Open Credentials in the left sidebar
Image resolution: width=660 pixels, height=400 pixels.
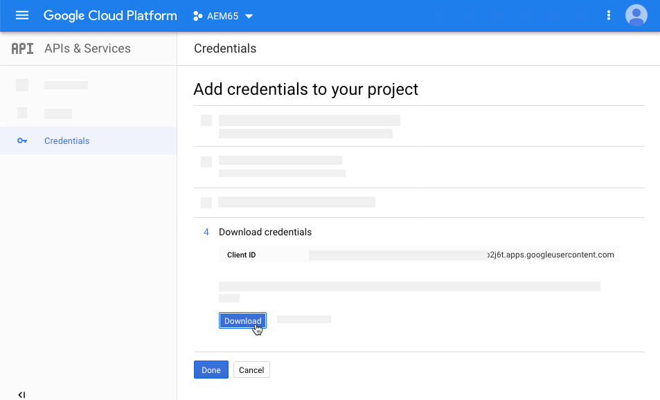point(67,141)
